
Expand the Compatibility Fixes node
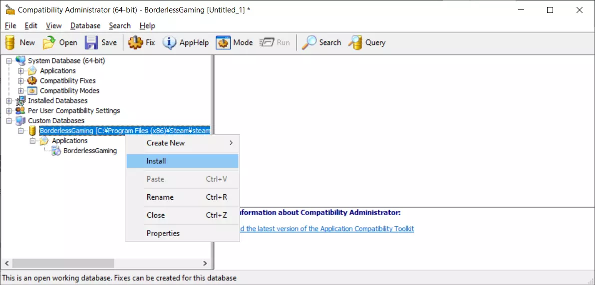[20, 81]
